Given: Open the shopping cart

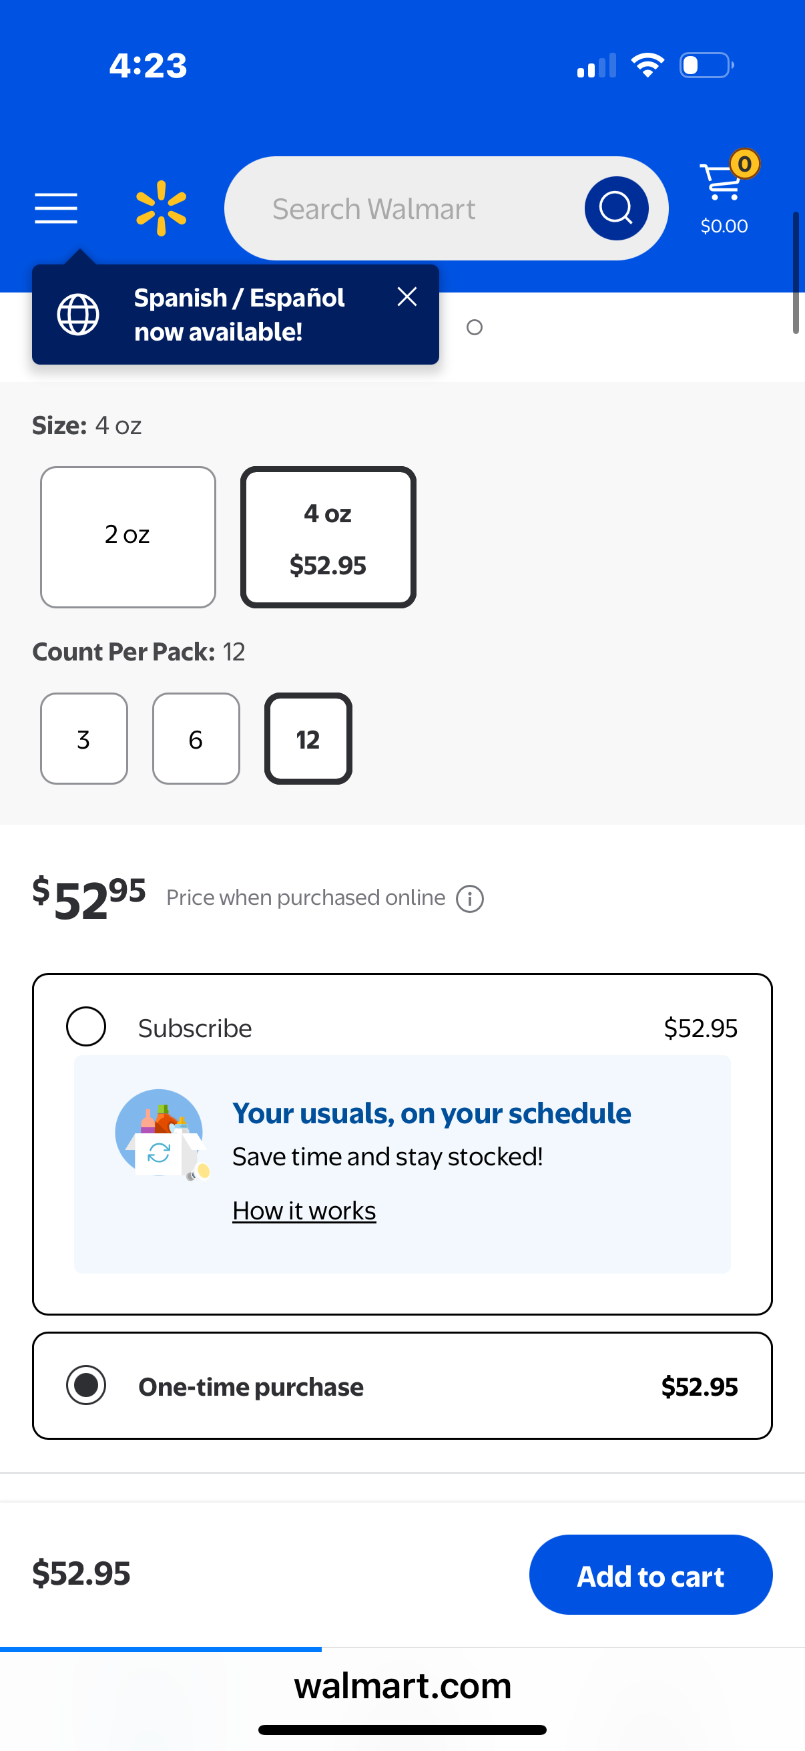Looking at the screenshot, I should pyautogui.click(x=726, y=192).
